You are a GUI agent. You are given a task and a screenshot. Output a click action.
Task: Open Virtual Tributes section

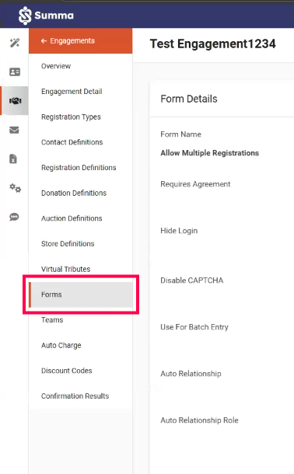[65, 269]
